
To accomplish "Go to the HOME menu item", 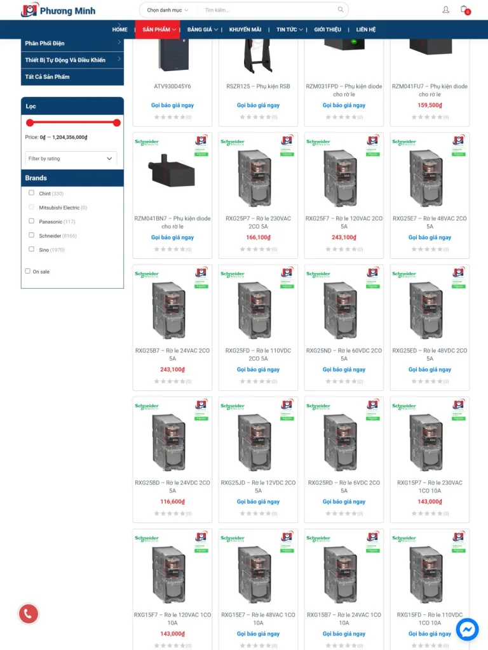I will click(x=119, y=29).
